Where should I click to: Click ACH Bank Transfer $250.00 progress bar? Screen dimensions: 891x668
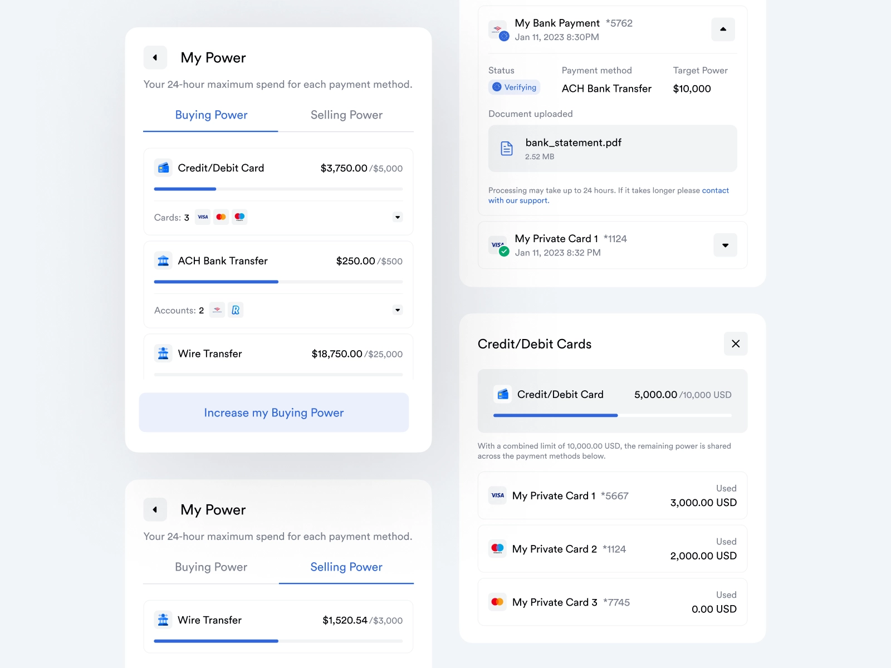pyautogui.click(x=278, y=282)
